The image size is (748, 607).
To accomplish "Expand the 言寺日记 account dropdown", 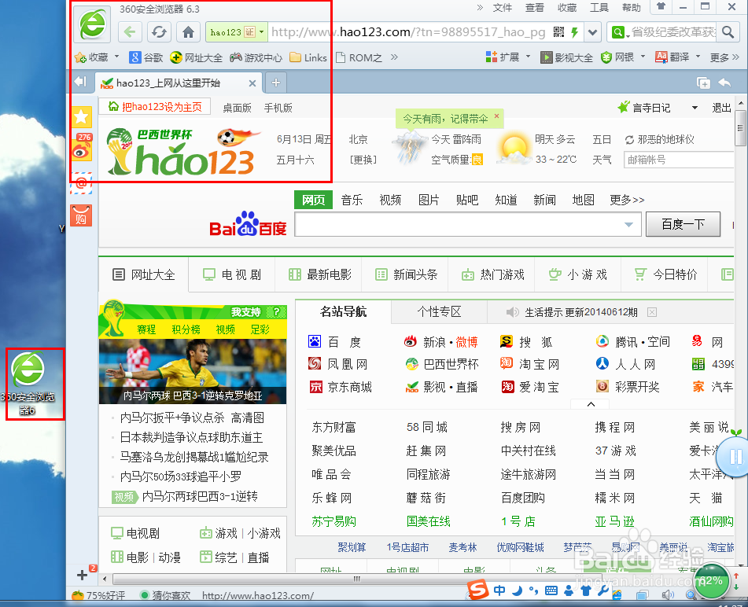I will click(x=695, y=108).
